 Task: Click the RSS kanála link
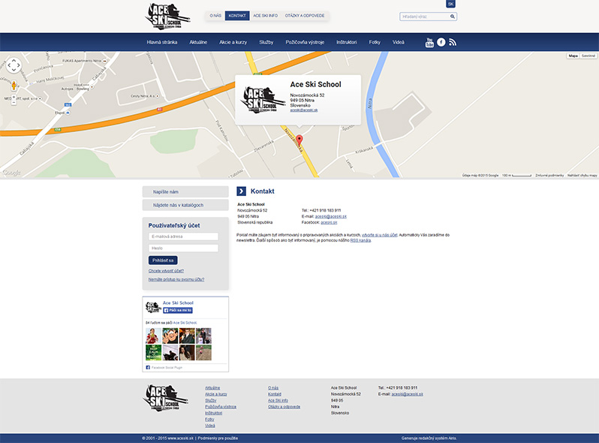pos(360,240)
